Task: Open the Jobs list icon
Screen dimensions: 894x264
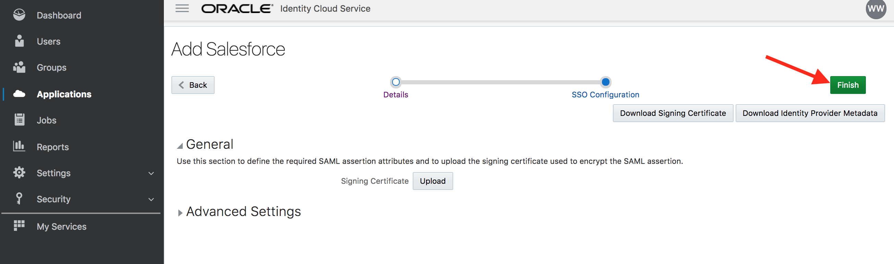Action: [20, 119]
